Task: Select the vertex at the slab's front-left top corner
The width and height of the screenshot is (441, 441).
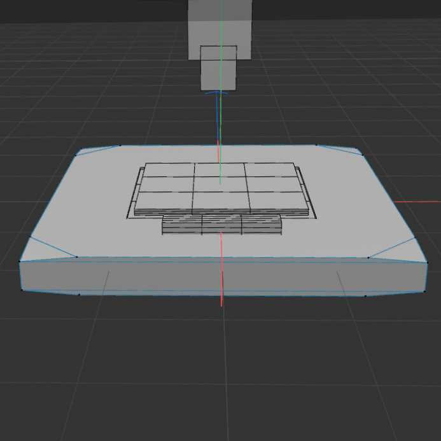Action: tap(20, 261)
